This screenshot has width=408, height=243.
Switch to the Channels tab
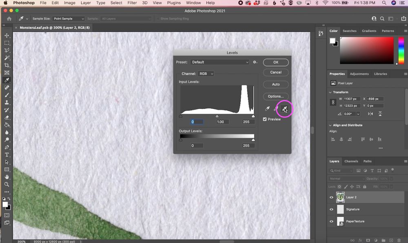pyautogui.click(x=351, y=161)
